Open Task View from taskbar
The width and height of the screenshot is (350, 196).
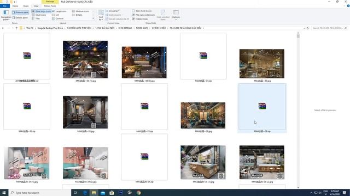pos(75,193)
